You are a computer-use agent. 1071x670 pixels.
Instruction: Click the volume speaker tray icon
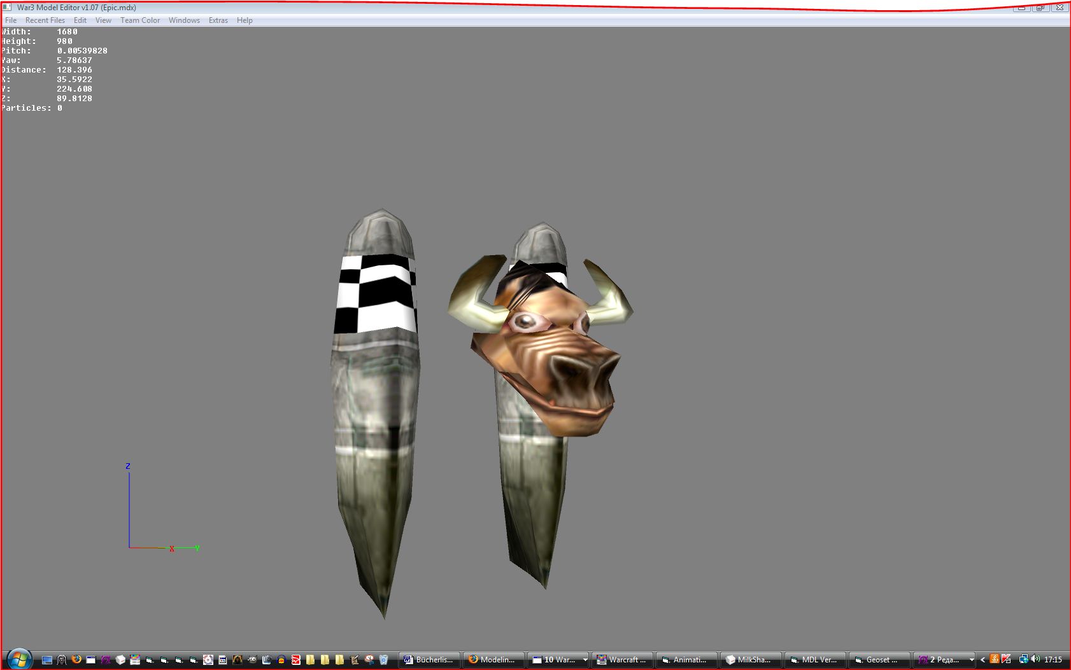click(1035, 659)
